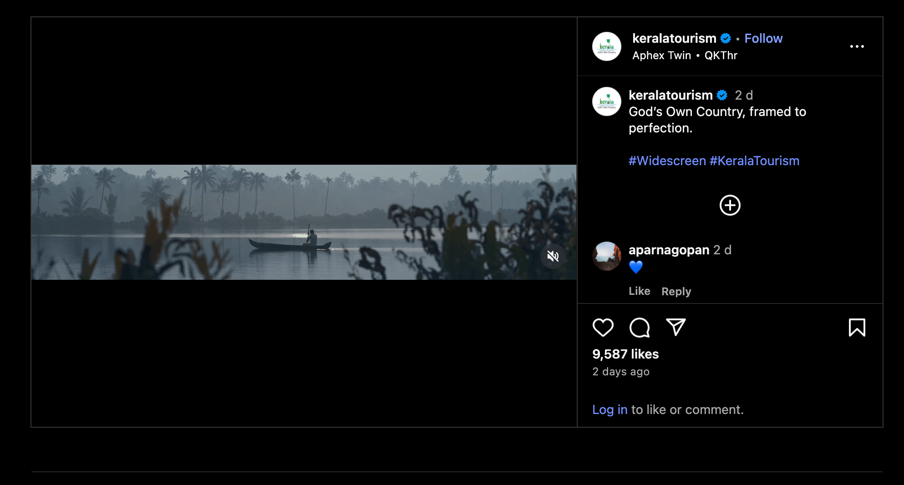Open the three-dot more options menu
Viewport: 904px width, 485px height.
857,46
